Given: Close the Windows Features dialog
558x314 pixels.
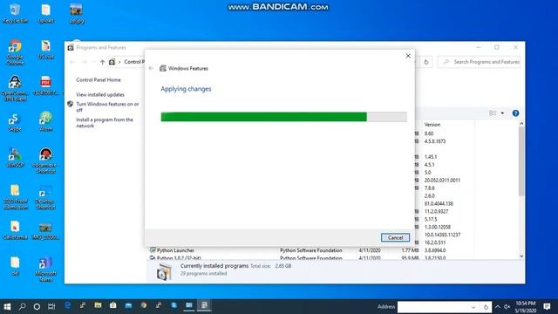Looking at the screenshot, I should 408,56.
